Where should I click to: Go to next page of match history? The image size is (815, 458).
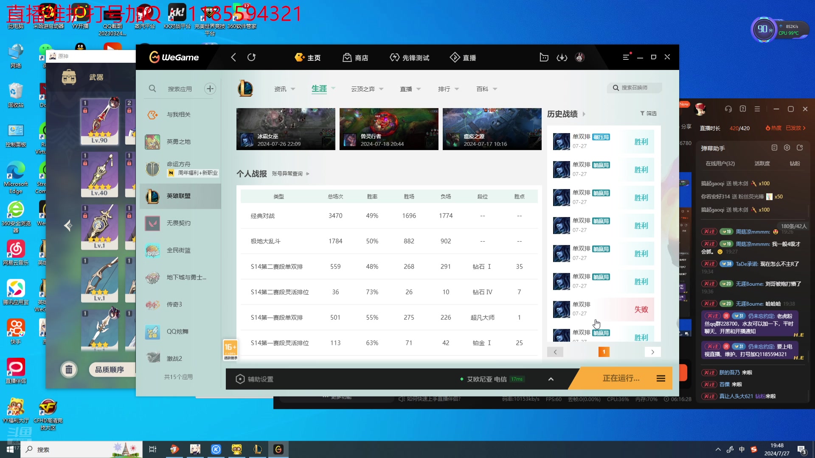653,352
